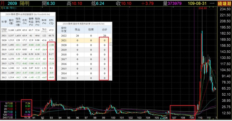Click year 93 on the time axis
The width and height of the screenshot is (232, 121).
51,117
